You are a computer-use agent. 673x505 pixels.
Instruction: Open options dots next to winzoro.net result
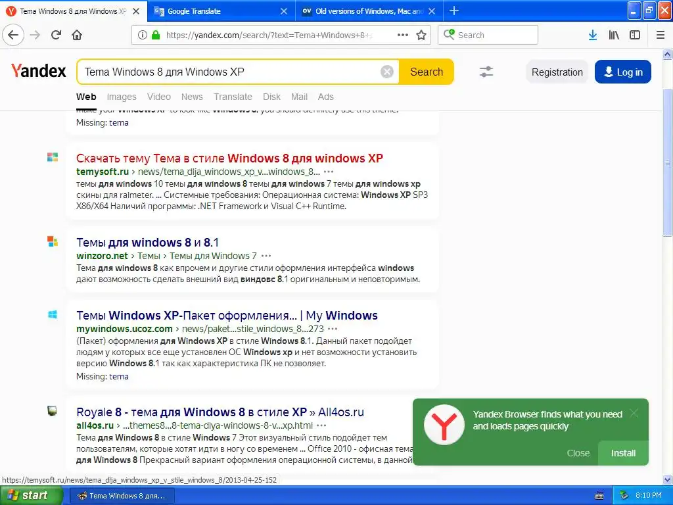tap(266, 256)
